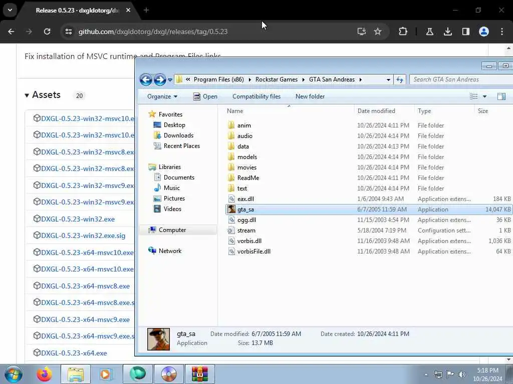Viewport: 513px width, 384px height.
Task: Select the movies folder
Action: pos(246,167)
